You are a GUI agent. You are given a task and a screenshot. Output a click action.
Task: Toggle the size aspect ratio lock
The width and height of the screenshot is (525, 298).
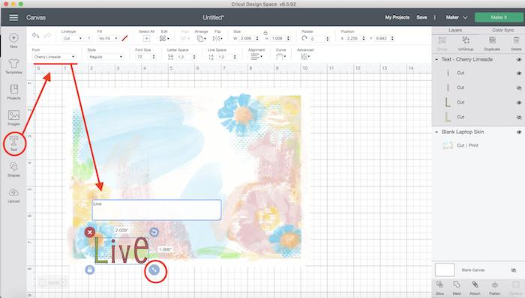[265, 33]
